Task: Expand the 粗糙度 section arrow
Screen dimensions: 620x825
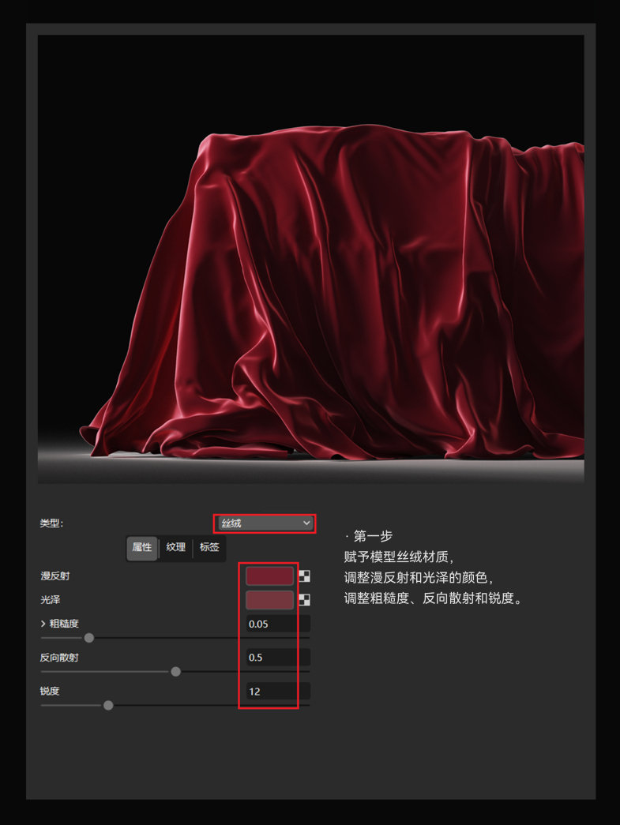Action: (43, 624)
